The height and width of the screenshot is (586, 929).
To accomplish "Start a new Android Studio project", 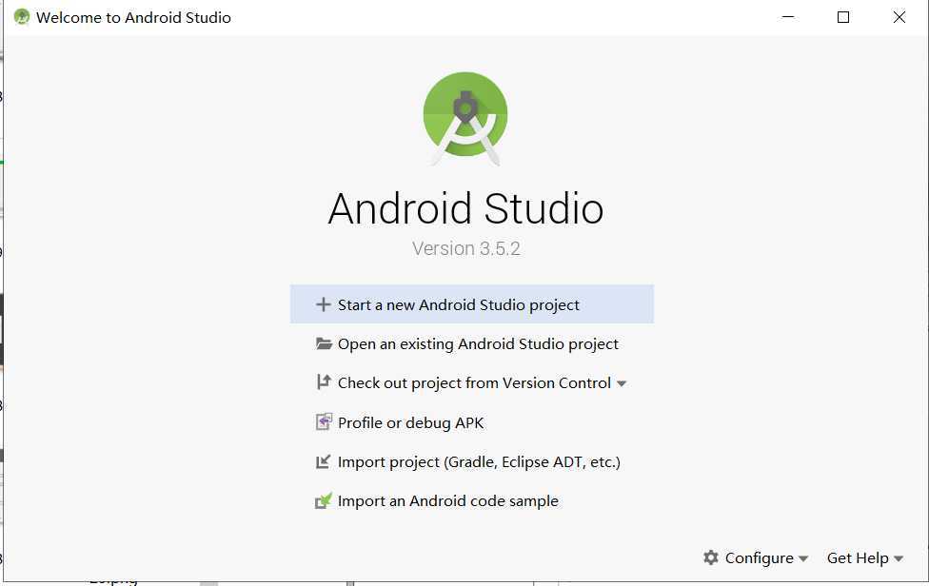I will point(471,304).
